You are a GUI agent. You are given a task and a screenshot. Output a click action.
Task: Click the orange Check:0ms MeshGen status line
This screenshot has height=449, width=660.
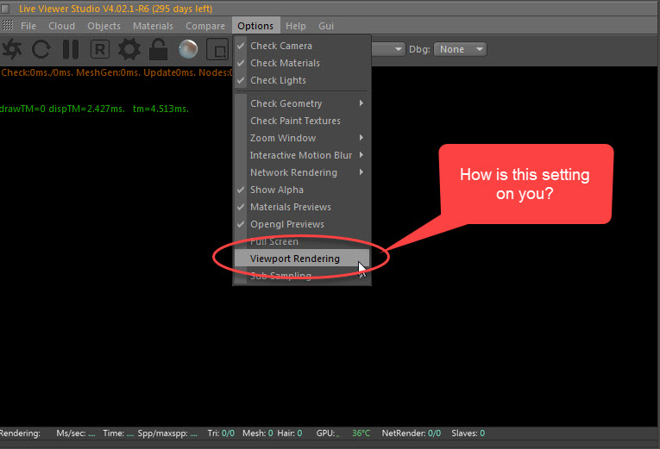pyautogui.click(x=116, y=72)
